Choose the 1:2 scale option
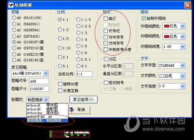The width and height of the screenshot is (194, 140). click(x=60, y=30)
